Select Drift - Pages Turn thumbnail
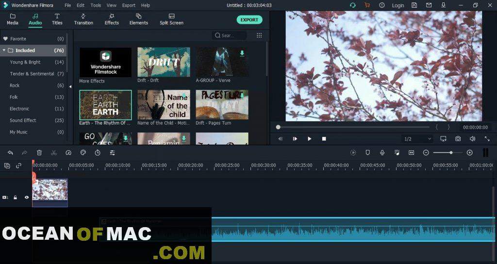 222,105
